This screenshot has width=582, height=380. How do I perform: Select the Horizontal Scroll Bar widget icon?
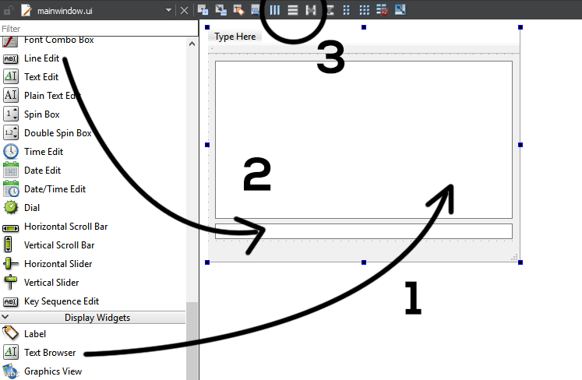(10, 228)
